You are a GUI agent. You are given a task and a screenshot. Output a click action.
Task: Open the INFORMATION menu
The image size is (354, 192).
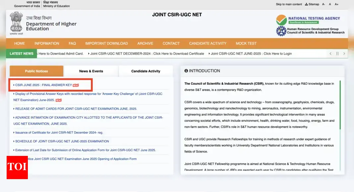click(47, 43)
